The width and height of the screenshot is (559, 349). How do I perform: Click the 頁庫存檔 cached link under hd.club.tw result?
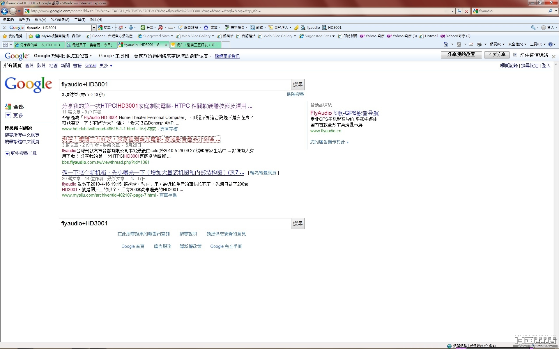pos(169,129)
